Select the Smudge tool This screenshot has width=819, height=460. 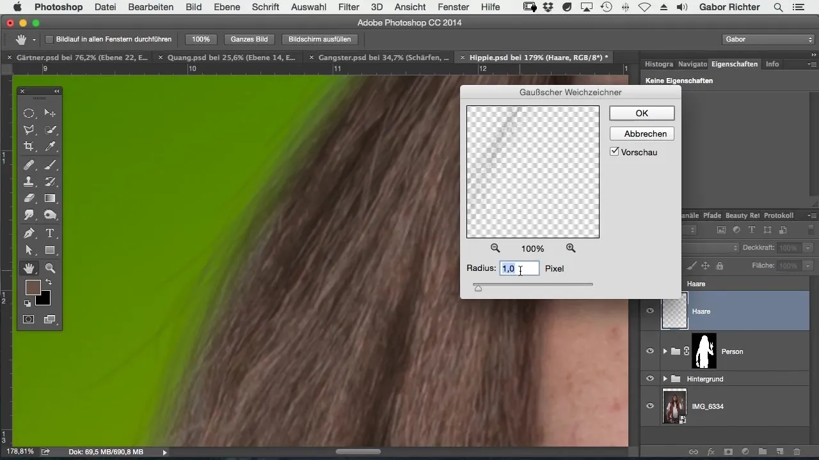[x=29, y=215]
